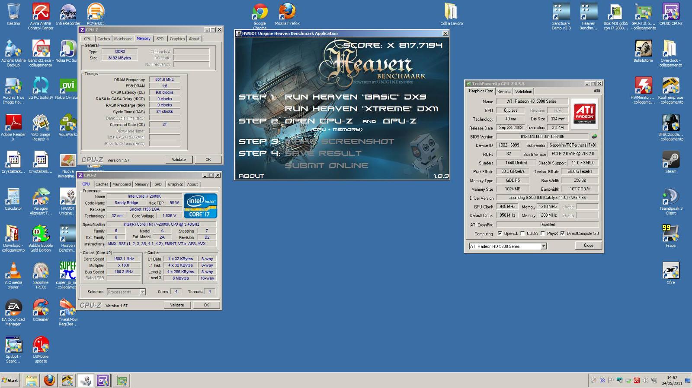
Task: Click the Windows Start button
Action: click(10, 380)
